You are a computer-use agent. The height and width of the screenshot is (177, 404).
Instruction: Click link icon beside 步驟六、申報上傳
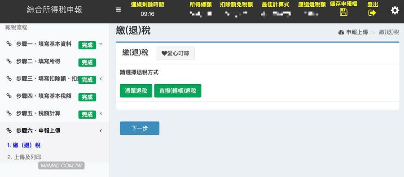click(x=9, y=131)
